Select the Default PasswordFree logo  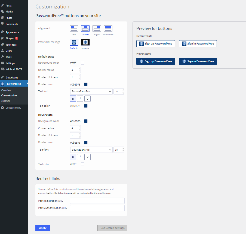coord(74,42)
